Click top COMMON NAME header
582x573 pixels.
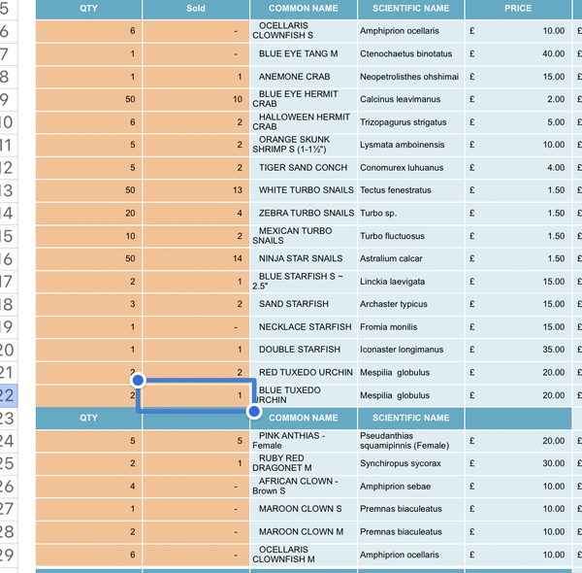click(x=304, y=9)
